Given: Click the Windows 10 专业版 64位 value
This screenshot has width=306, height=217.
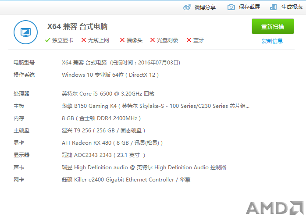Looking at the screenshot, I should click(x=110, y=75).
